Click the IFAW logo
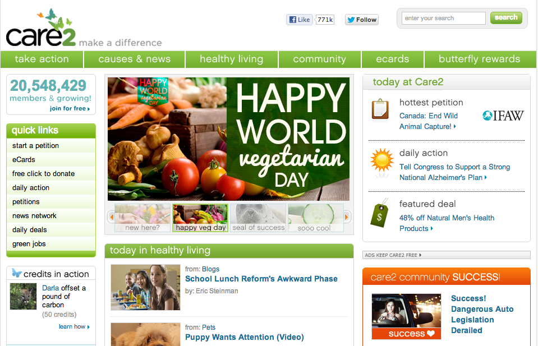The height and width of the screenshot is (346, 538). [503, 116]
